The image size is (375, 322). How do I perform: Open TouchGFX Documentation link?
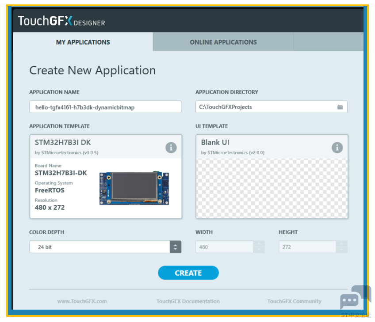[x=188, y=301]
